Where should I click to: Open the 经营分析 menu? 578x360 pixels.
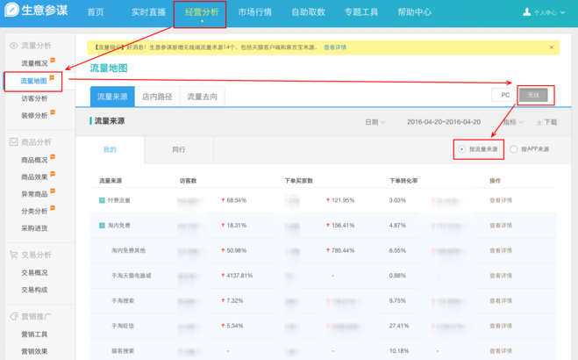click(202, 12)
